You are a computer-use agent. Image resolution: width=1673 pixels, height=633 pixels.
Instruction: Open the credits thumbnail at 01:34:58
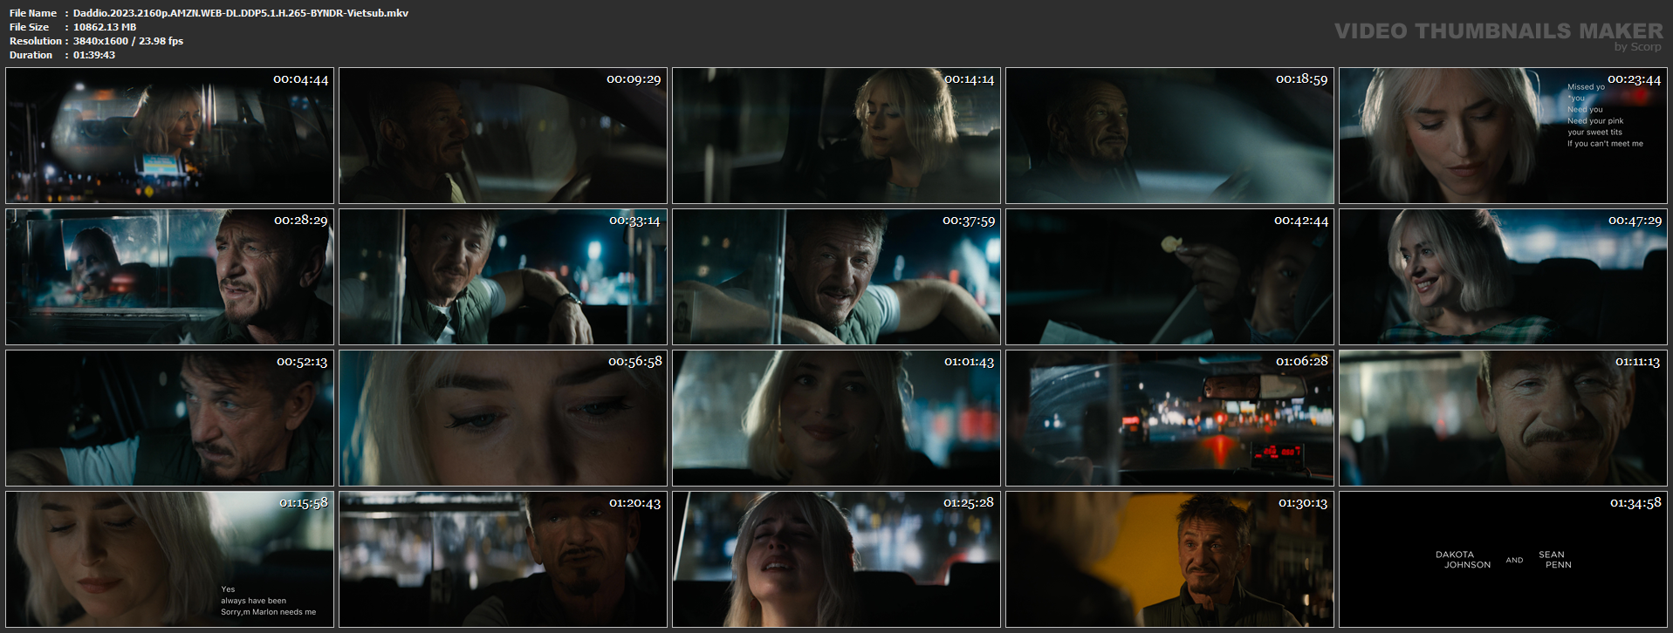click(1503, 559)
